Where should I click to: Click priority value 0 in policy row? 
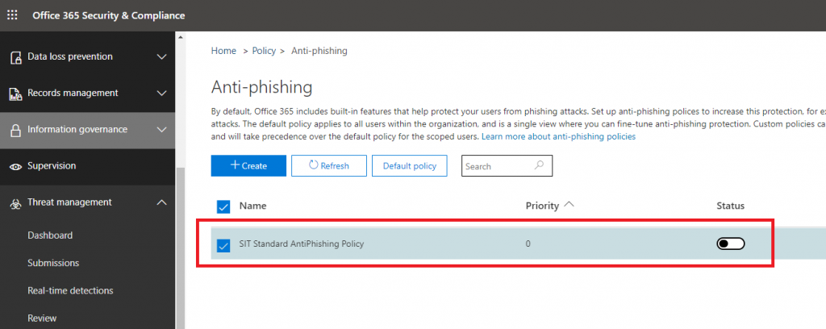528,244
